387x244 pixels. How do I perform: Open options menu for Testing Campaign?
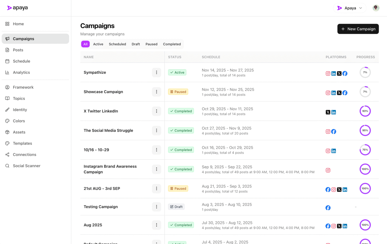coord(156,207)
